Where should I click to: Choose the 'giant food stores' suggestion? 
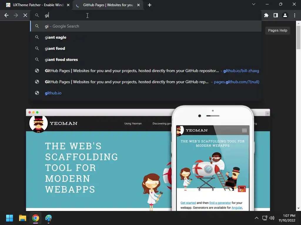146,59
